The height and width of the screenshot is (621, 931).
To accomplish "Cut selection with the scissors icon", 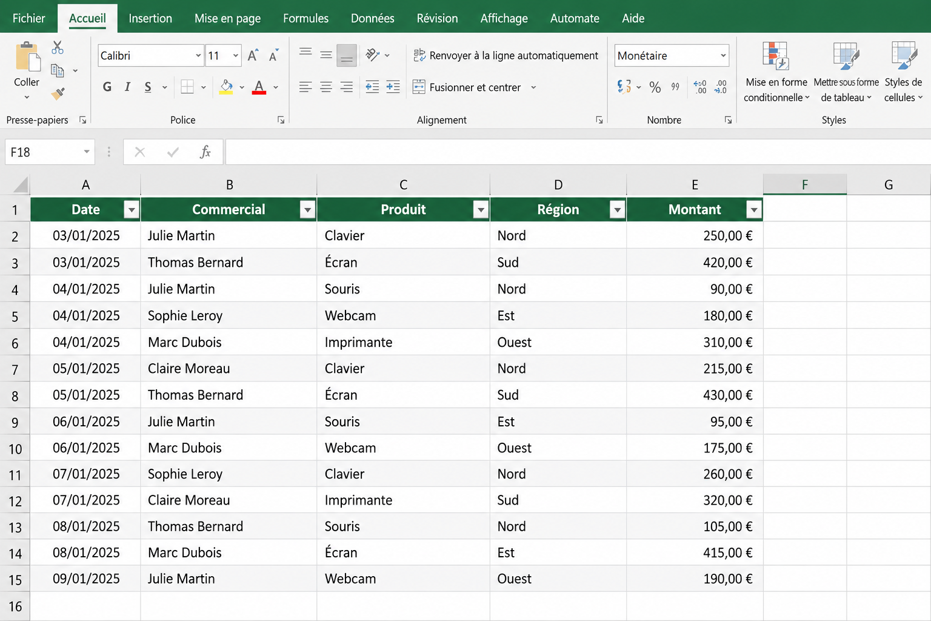I will pos(58,47).
